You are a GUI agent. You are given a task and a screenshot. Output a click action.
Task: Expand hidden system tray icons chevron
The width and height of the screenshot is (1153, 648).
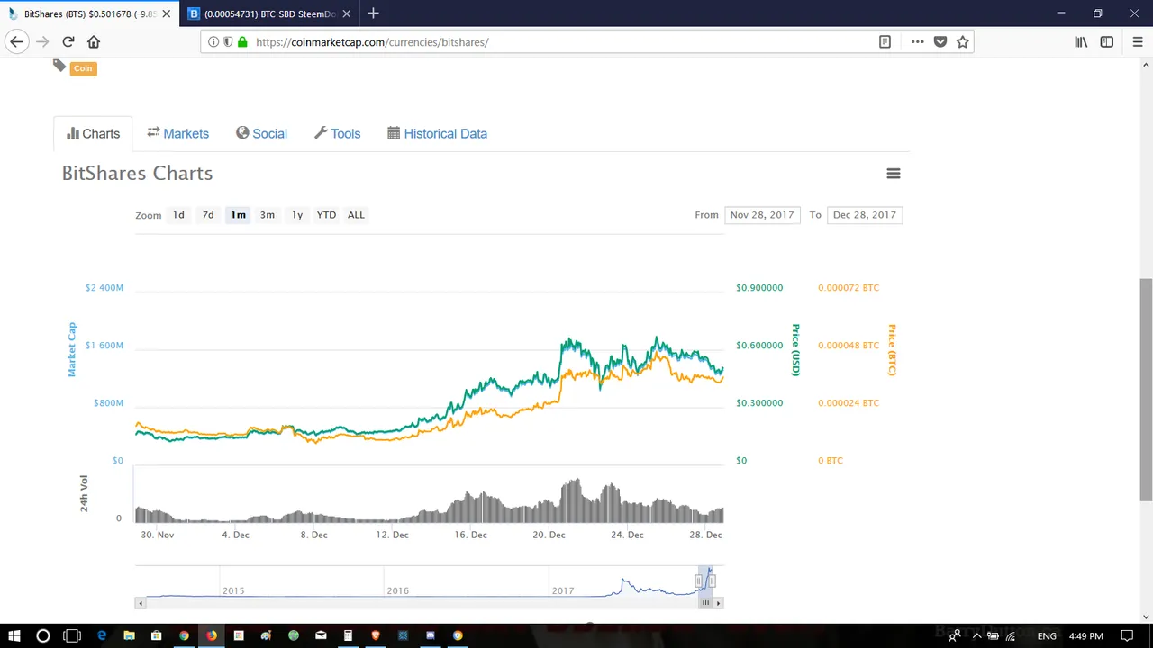tap(976, 636)
